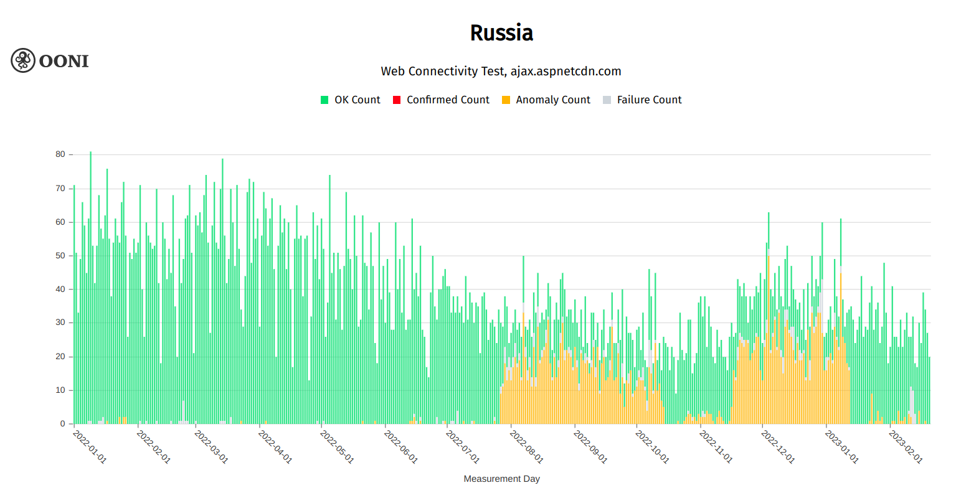Viewport: 956px width, 503px height.
Task: Click the gray Failure Count legend swatch
Action: click(606, 100)
